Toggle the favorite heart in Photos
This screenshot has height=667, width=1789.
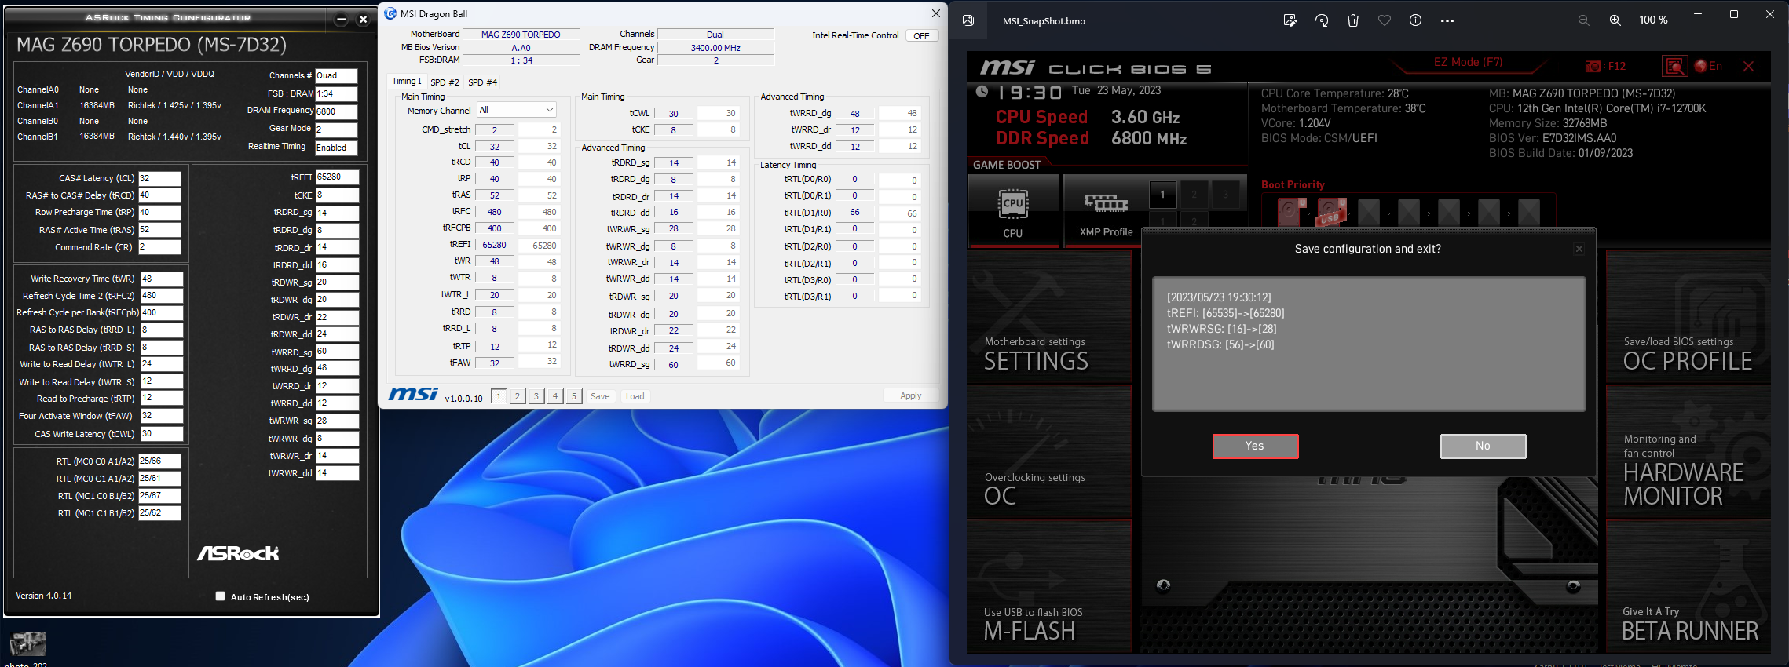[x=1385, y=20]
